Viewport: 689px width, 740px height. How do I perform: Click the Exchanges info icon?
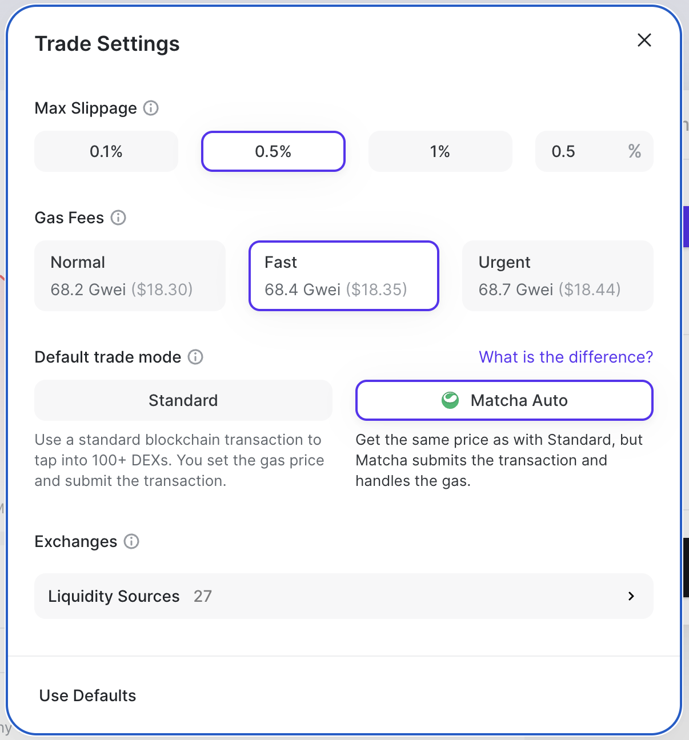point(131,541)
